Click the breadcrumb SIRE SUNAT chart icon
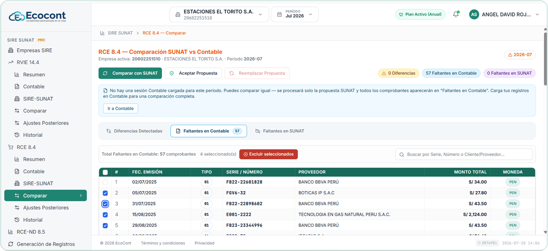The image size is (548, 251). point(102,33)
